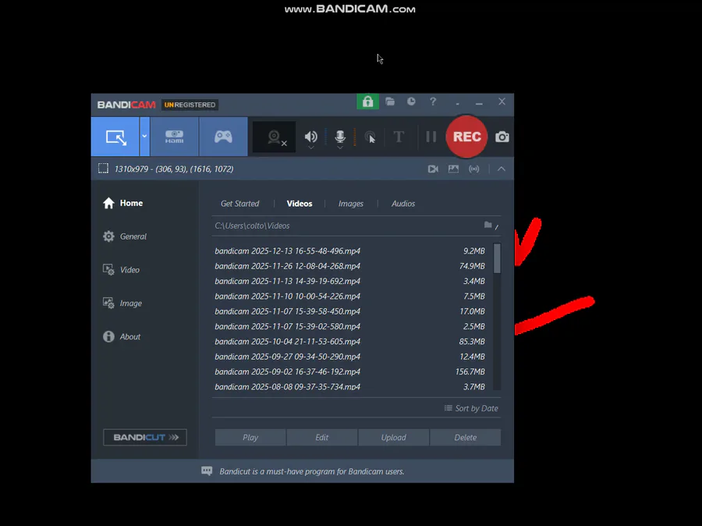
Task: Expand the microphone settings arrow below the microphone icon
Action: tap(340, 147)
